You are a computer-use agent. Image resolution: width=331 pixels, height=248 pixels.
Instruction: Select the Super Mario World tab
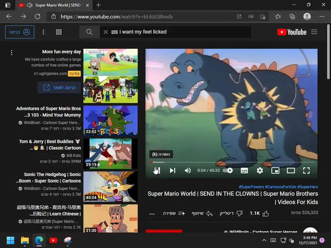click(54, 5)
